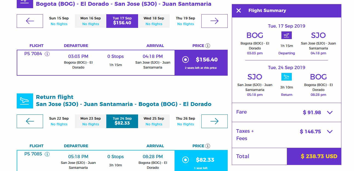The height and width of the screenshot is (171, 354).
Task: Click info icon beside return PRICE header
Action: coord(208,146)
